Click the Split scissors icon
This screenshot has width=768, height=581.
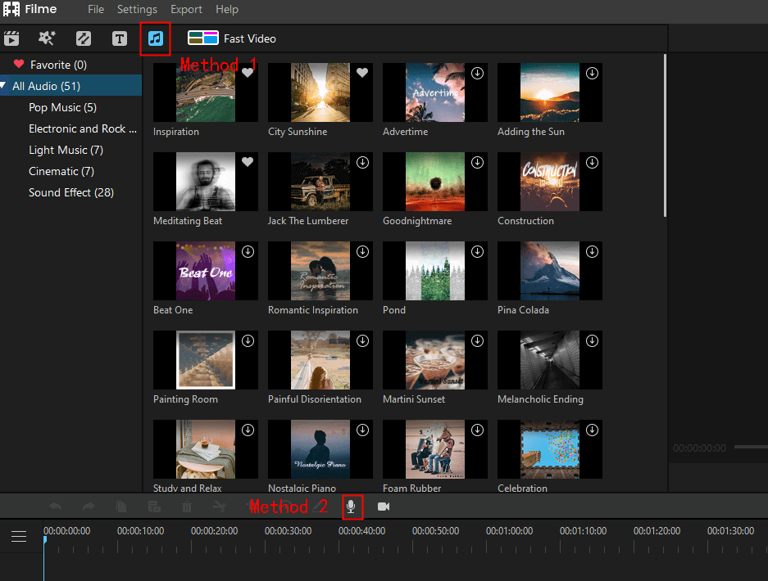pos(220,507)
